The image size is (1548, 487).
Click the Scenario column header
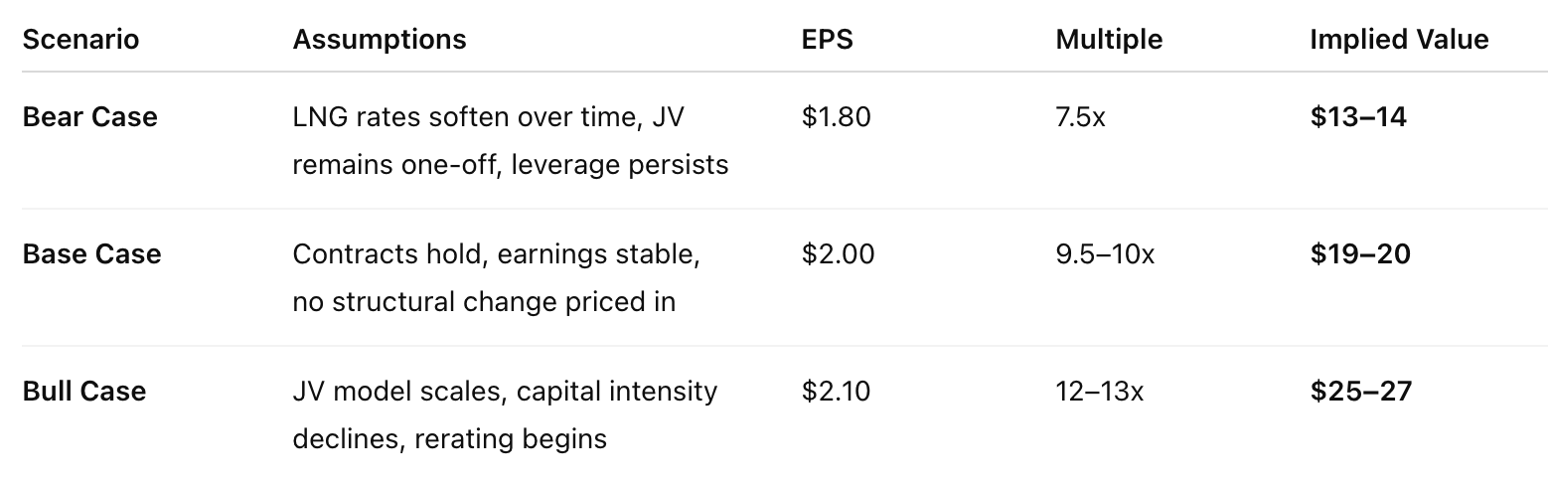(x=80, y=40)
